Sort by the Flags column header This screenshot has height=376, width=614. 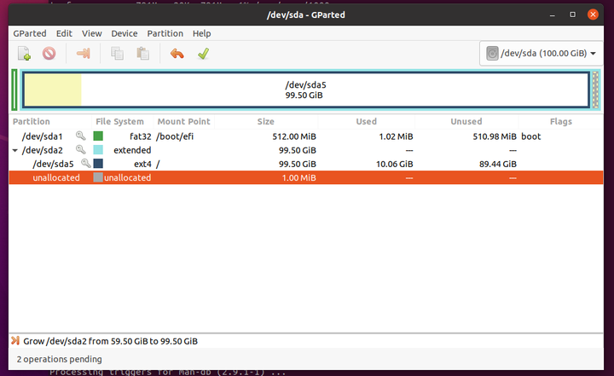tap(561, 121)
